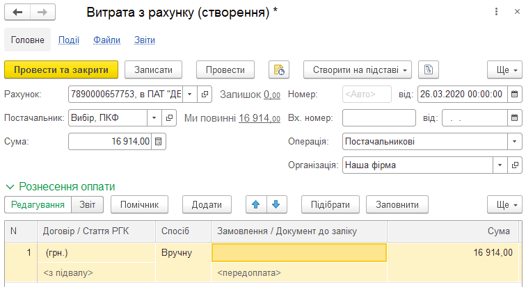Image resolution: width=526 pixels, height=287 pixels.
Task: Open the Створити на підставі dropdown
Action: coord(358,69)
